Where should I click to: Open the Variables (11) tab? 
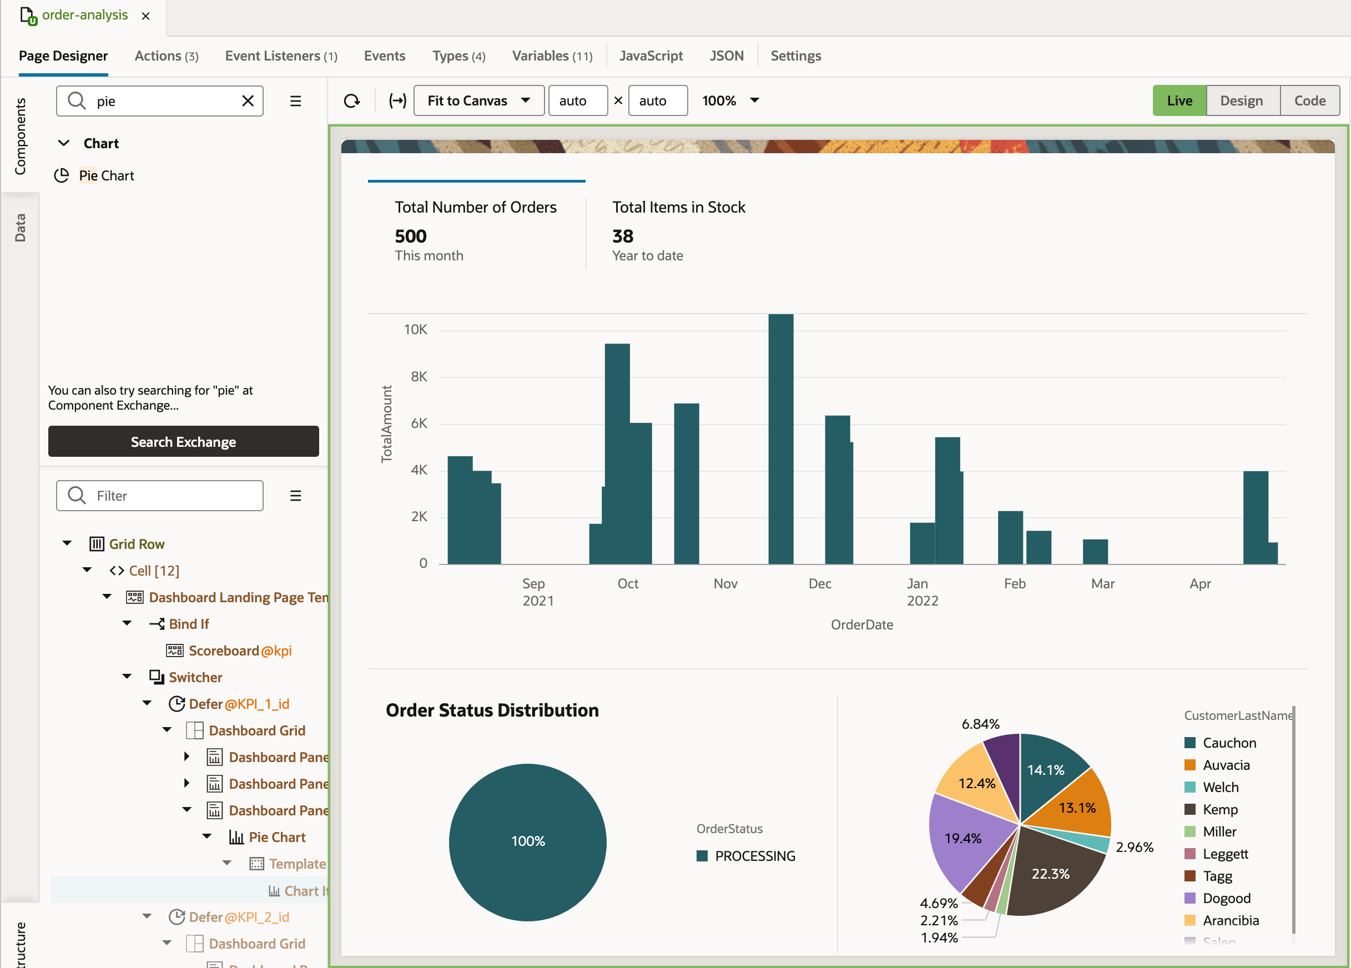point(552,55)
